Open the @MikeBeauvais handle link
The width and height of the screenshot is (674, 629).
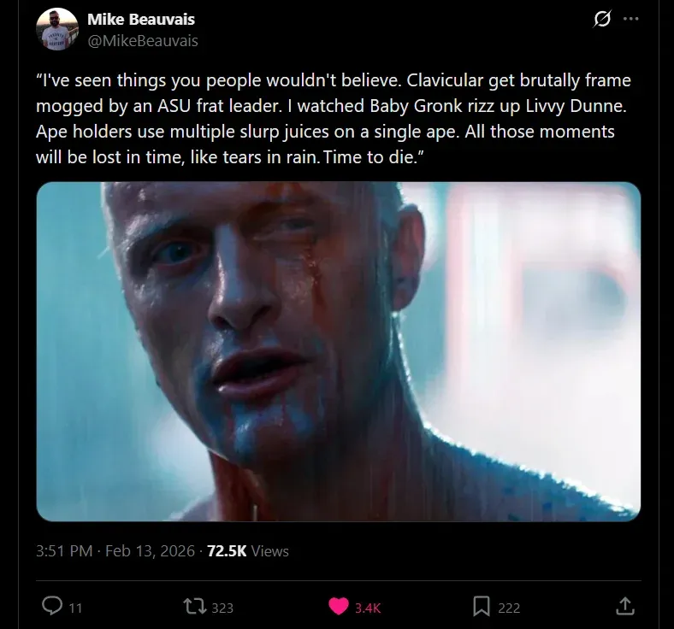pyautogui.click(x=142, y=40)
